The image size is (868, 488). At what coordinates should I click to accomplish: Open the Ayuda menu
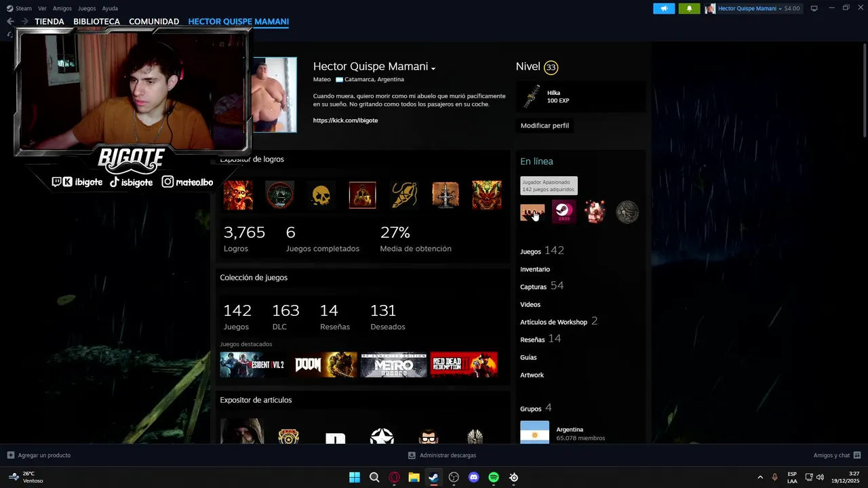coord(110,8)
